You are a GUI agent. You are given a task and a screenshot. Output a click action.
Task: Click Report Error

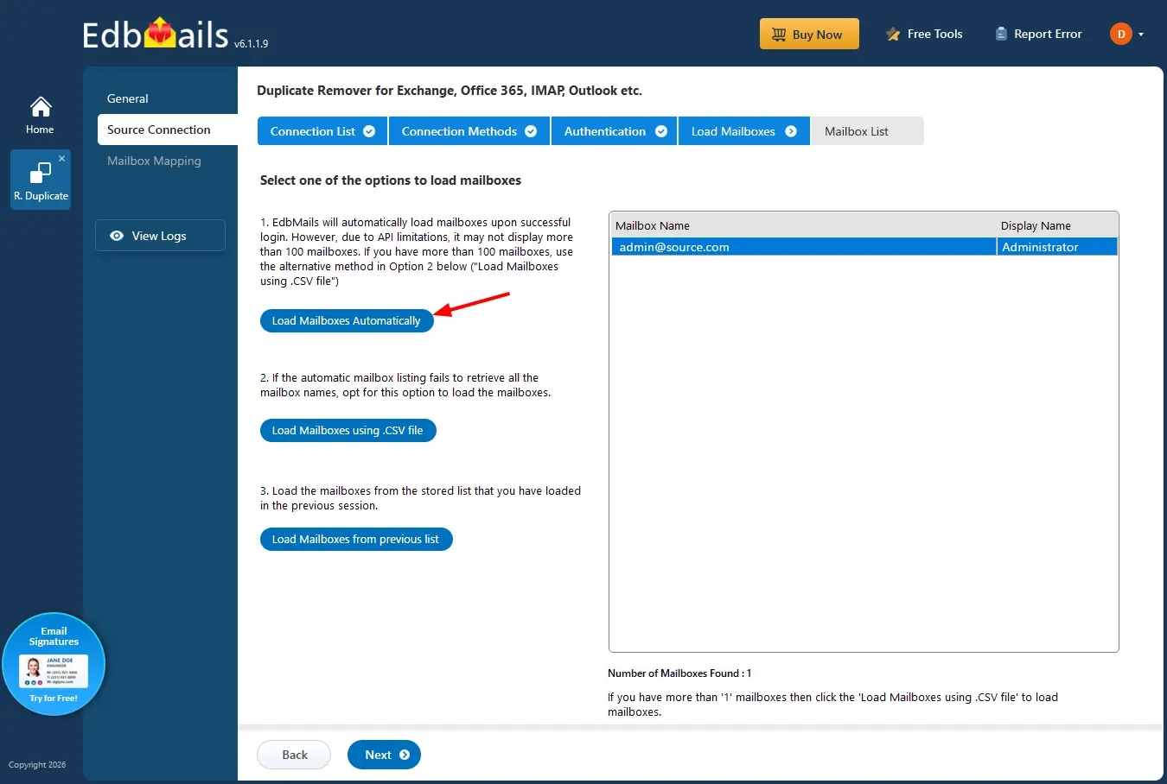point(1038,35)
